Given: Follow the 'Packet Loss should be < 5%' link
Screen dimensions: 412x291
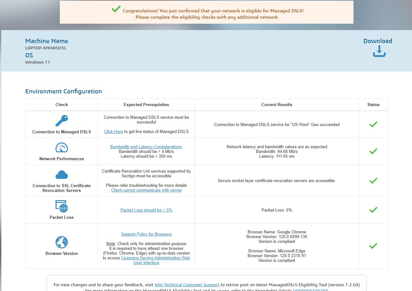Looking at the screenshot, I should point(146,210).
